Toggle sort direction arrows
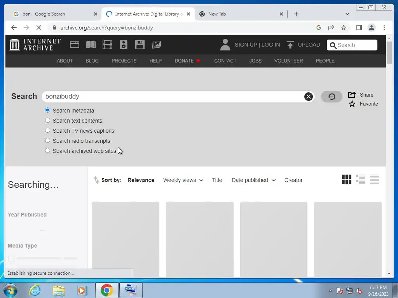398x298 pixels. (96, 180)
